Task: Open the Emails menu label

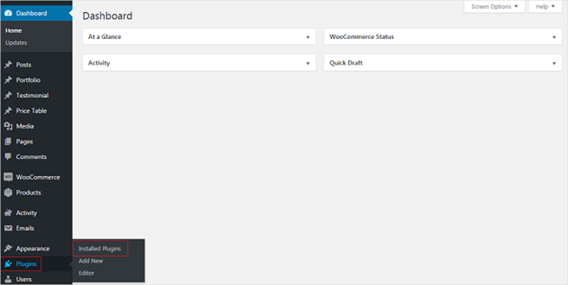Action: pos(25,228)
